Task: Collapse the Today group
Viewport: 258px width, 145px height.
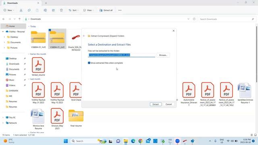Action: (x=29, y=26)
